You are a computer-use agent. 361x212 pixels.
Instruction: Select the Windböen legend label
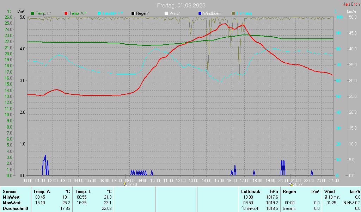click(212, 13)
